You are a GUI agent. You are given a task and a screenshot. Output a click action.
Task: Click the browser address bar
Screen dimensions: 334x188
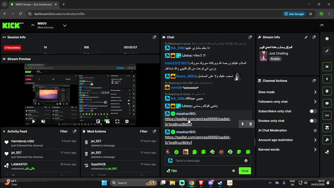click(154, 14)
